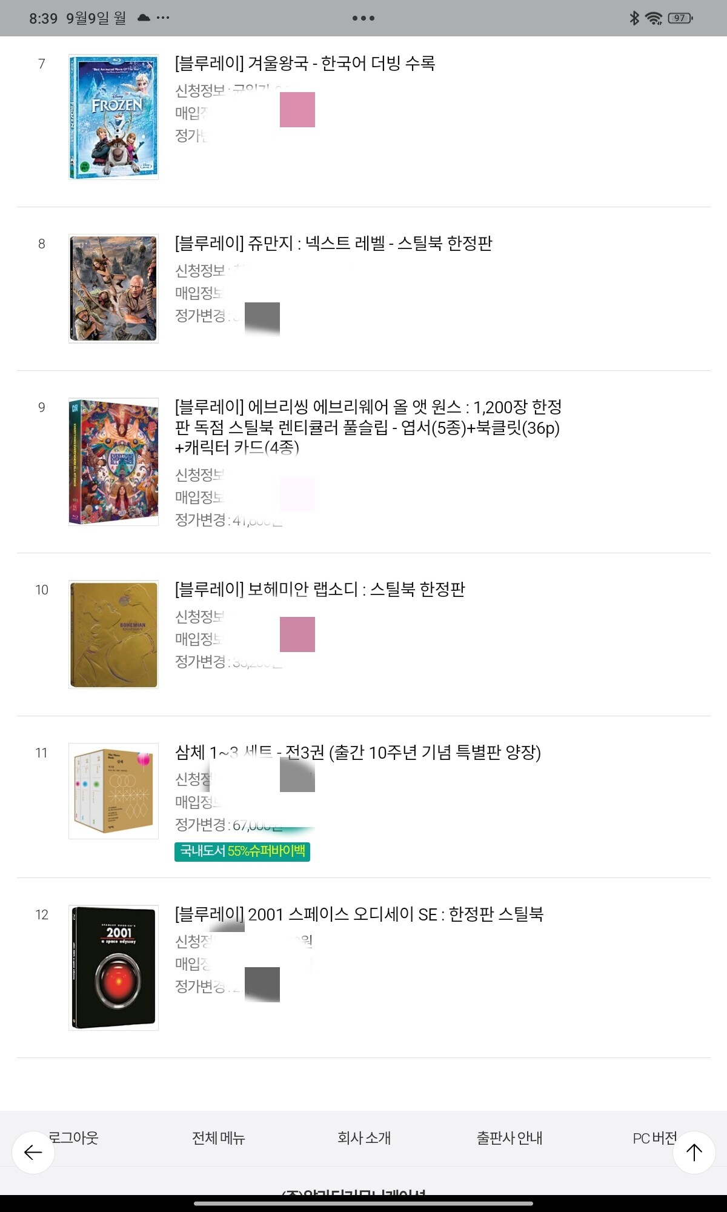Open the 에브리씽 에브리웨어 올 앳 원스 title
727x1212 pixels.
tap(368, 427)
